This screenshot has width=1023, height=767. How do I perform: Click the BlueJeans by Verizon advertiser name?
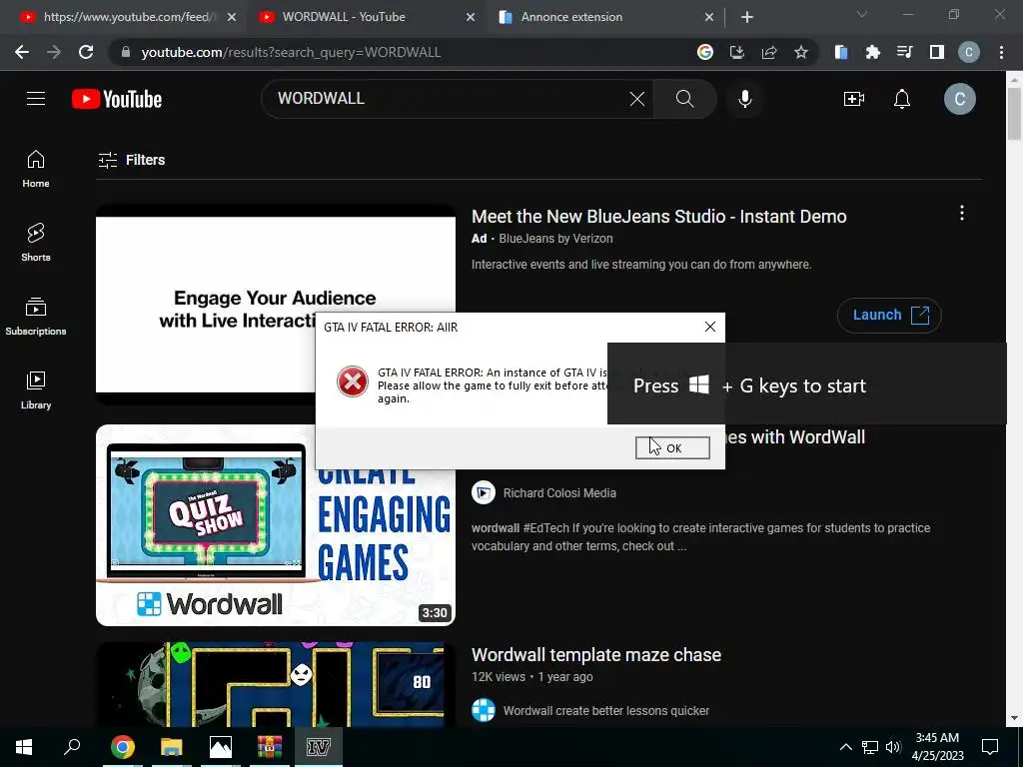pos(555,239)
